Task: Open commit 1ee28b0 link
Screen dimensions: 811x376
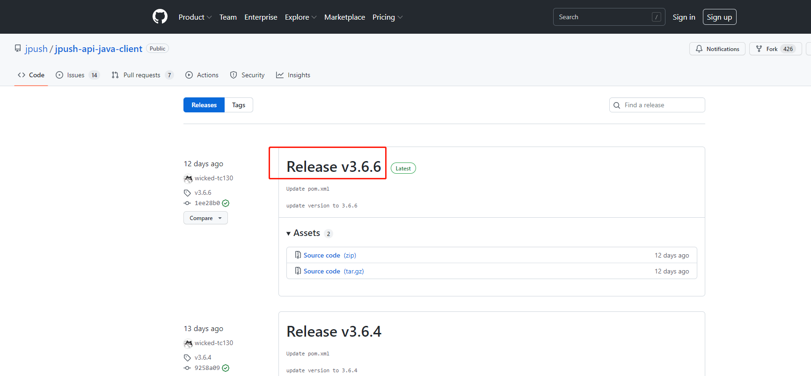Action: click(x=207, y=203)
